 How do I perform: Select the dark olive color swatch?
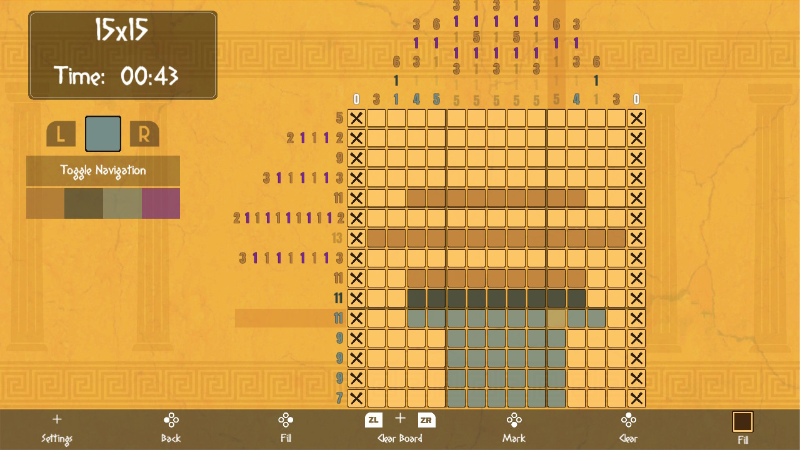click(x=84, y=203)
